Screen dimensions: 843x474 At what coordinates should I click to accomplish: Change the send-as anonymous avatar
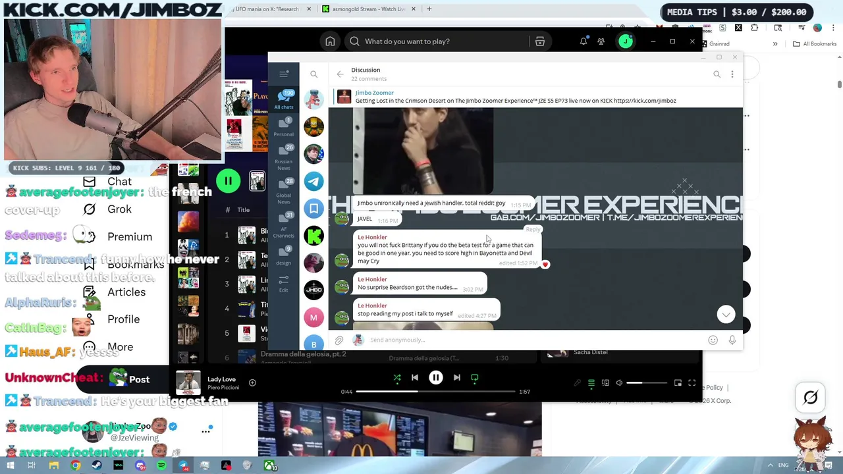(x=358, y=340)
